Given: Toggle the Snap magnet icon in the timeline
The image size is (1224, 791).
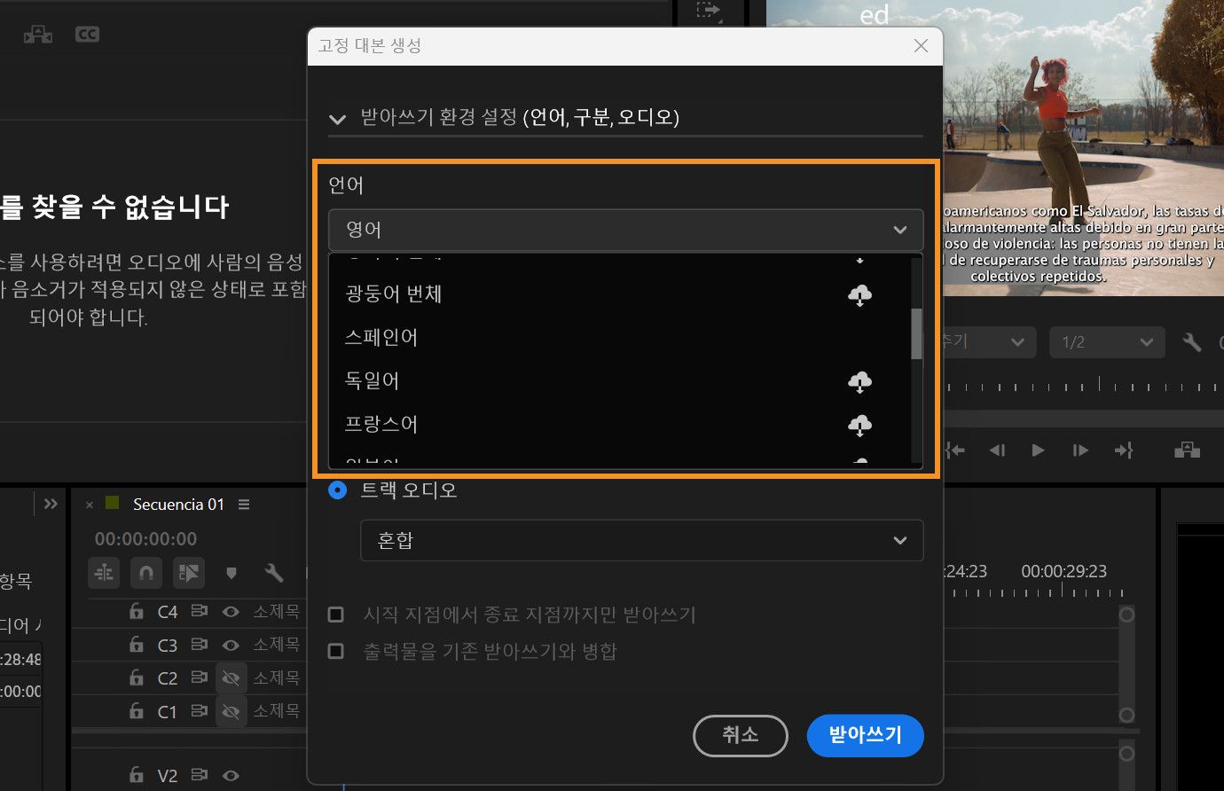Looking at the screenshot, I should point(145,573).
